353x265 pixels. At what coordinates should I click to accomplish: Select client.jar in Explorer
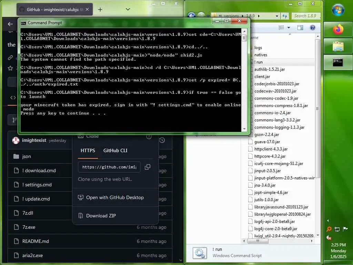(x=262, y=76)
